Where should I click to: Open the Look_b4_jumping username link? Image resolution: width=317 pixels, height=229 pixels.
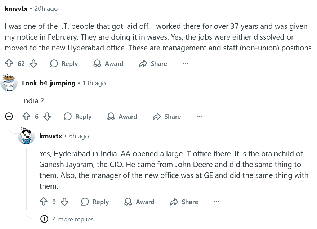pyautogui.click(x=49, y=83)
